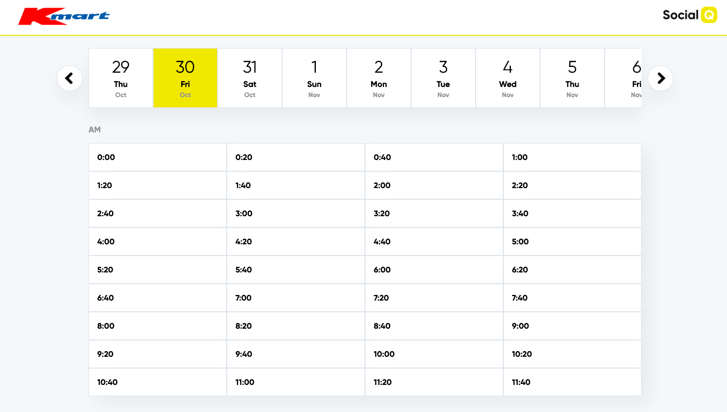
Task: Select Saturday 31 October date tab
Action: (x=250, y=78)
